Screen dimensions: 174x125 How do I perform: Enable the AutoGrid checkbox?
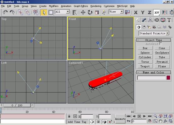160,44
